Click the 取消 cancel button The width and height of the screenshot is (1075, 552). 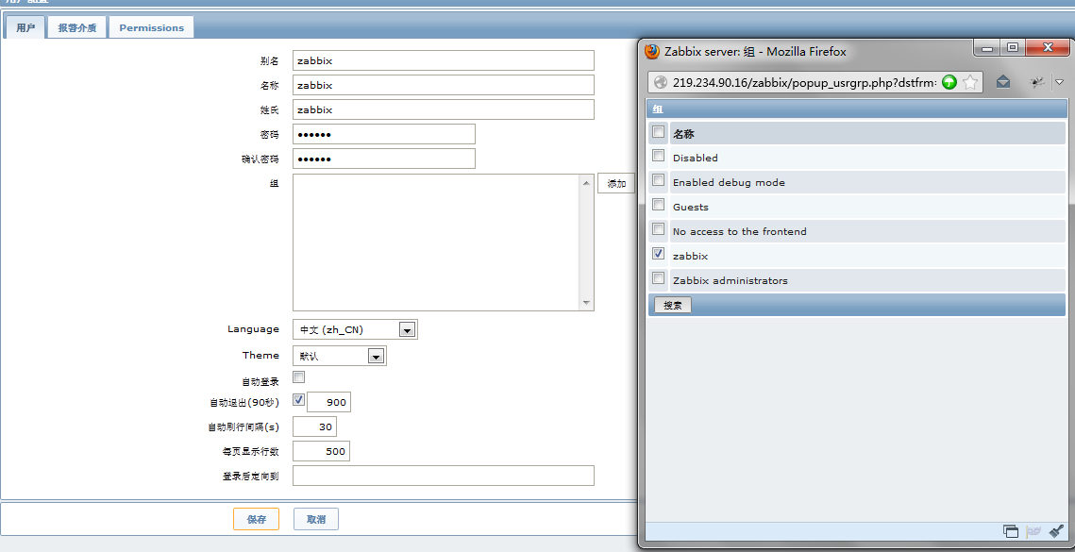point(316,519)
